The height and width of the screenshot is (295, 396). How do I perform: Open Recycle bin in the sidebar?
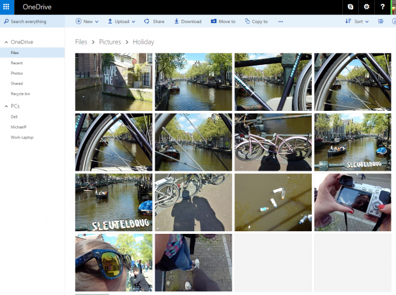pyautogui.click(x=20, y=94)
